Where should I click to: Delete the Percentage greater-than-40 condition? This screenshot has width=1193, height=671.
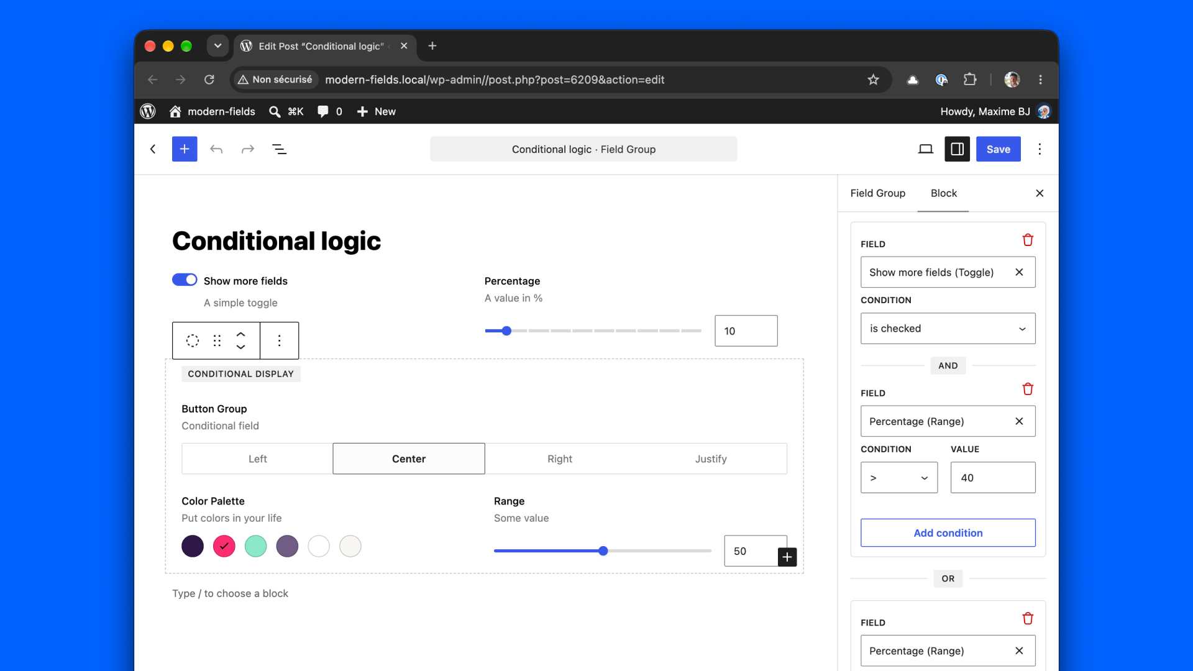pyautogui.click(x=1028, y=389)
